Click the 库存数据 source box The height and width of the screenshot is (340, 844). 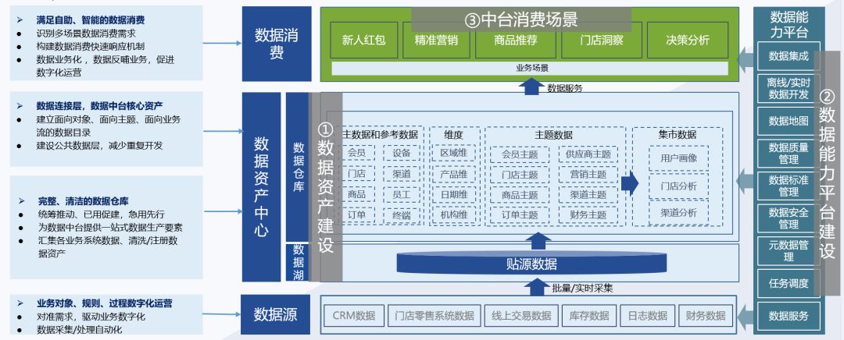[x=589, y=315]
